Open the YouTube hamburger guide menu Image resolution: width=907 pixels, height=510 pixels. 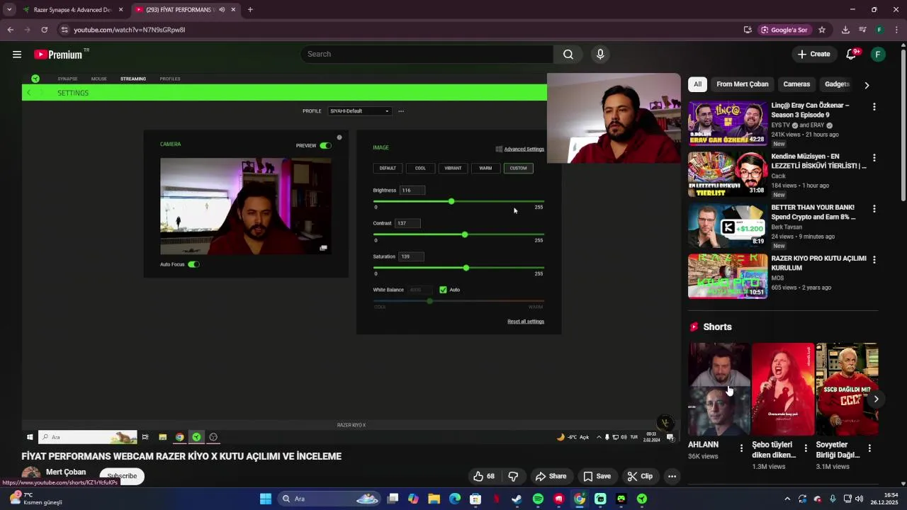pos(17,55)
